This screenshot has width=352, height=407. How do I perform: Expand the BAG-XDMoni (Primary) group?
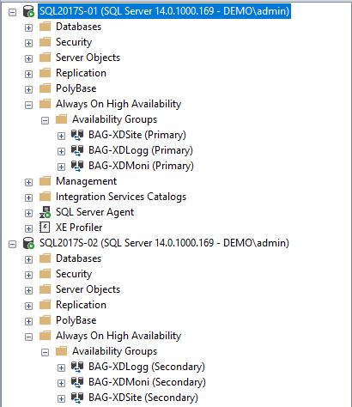click(x=61, y=167)
